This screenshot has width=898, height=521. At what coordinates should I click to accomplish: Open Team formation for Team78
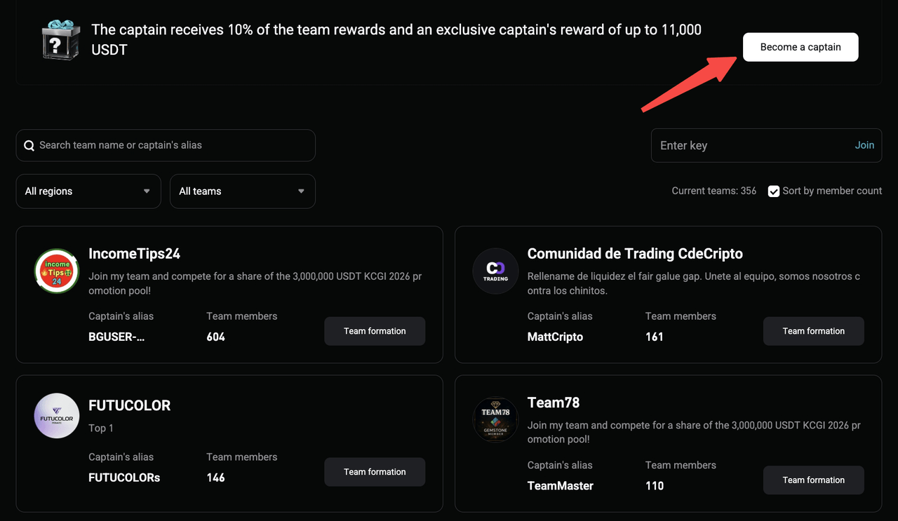click(x=814, y=480)
